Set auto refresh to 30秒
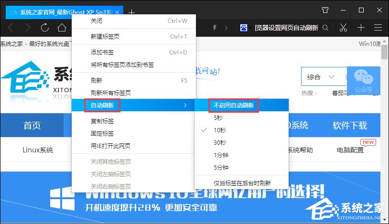Viewport: 389px width, 224px height. [x=241, y=142]
